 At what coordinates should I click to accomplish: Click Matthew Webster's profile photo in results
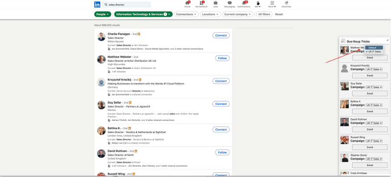click(x=101, y=59)
